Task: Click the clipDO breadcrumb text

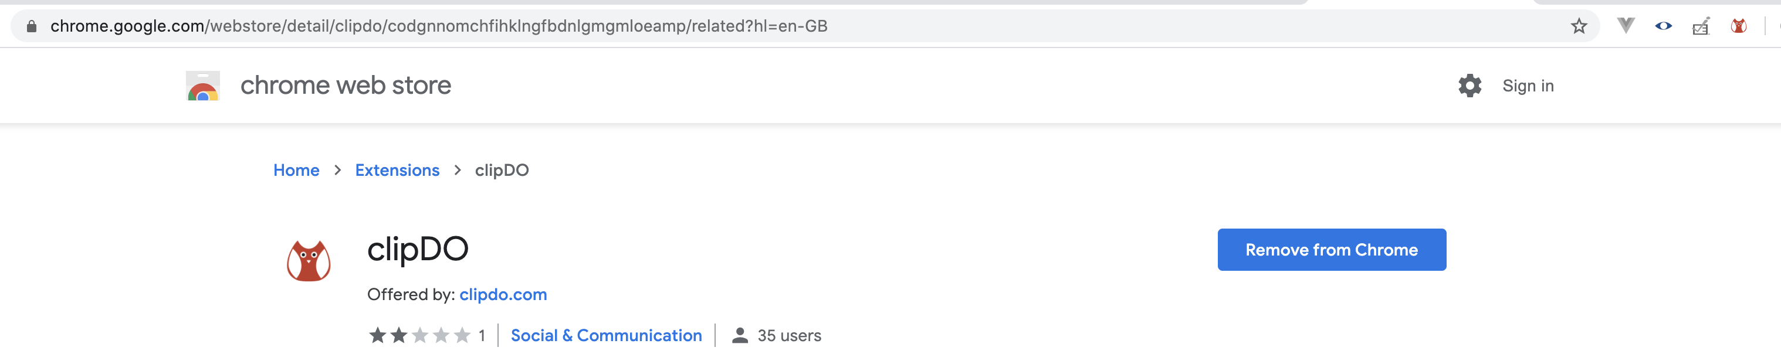Action: click(501, 170)
